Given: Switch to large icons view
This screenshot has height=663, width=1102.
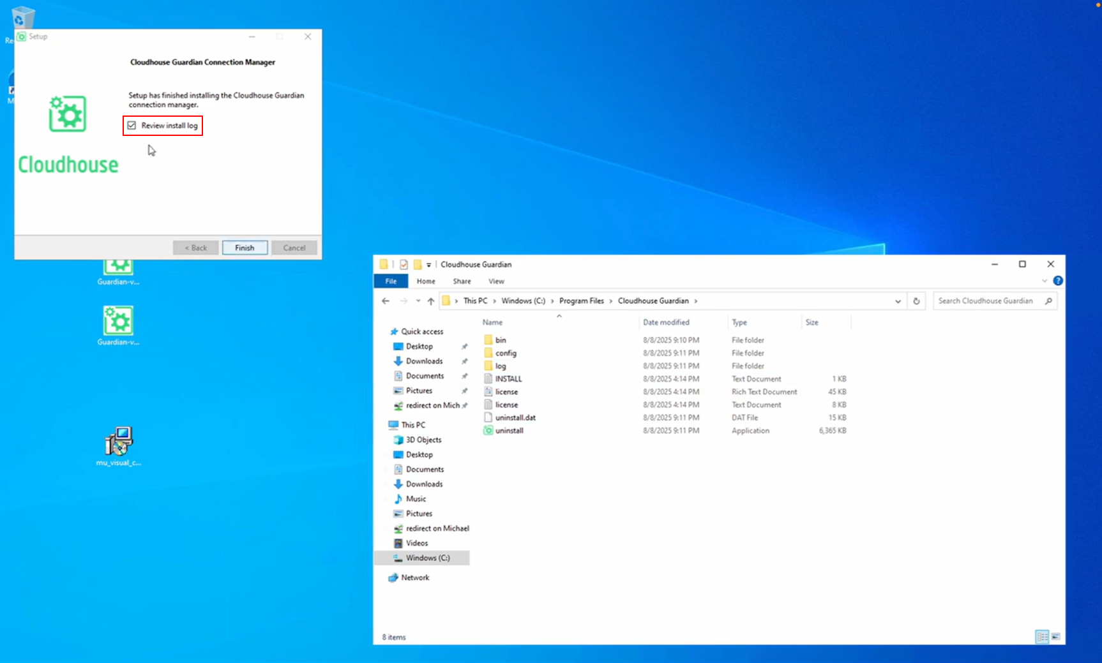Looking at the screenshot, I should click(x=1055, y=637).
